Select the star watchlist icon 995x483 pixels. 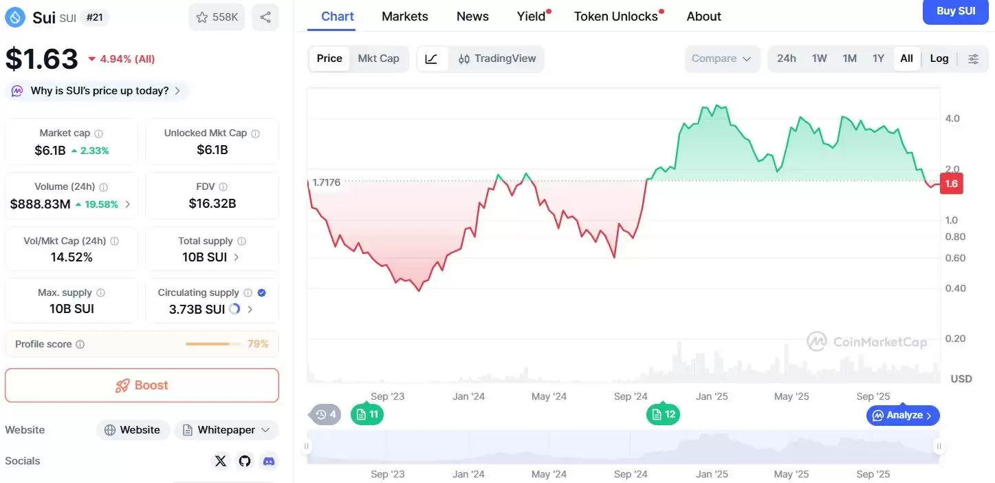click(202, 17)
